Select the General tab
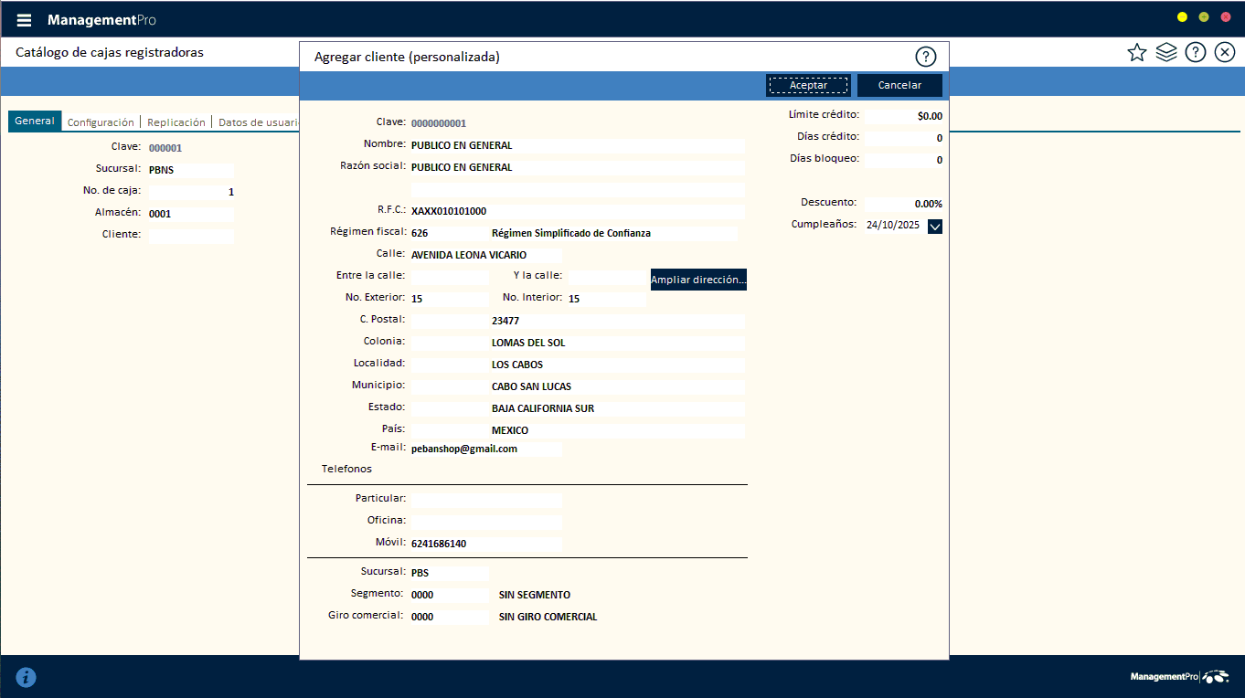Image resolution: width=1245 pixels, height=698 pixels. pyautogui.click(x=35, y=122)
